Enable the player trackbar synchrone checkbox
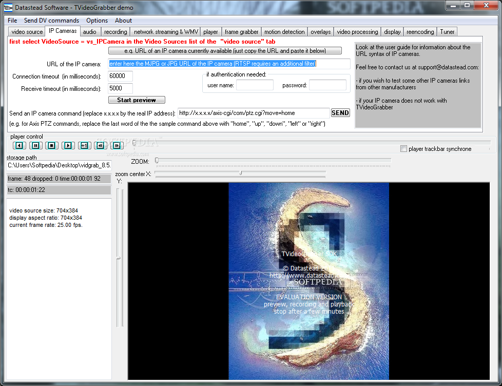The image size is (502, 386). pos(403,149)
